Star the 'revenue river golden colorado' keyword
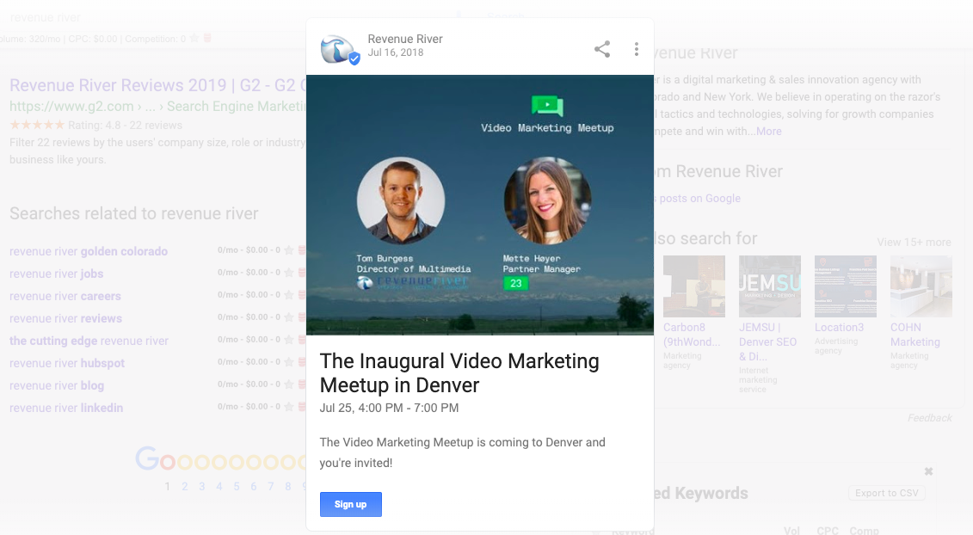This screenshot has height=535, width=973. (288, 250)
